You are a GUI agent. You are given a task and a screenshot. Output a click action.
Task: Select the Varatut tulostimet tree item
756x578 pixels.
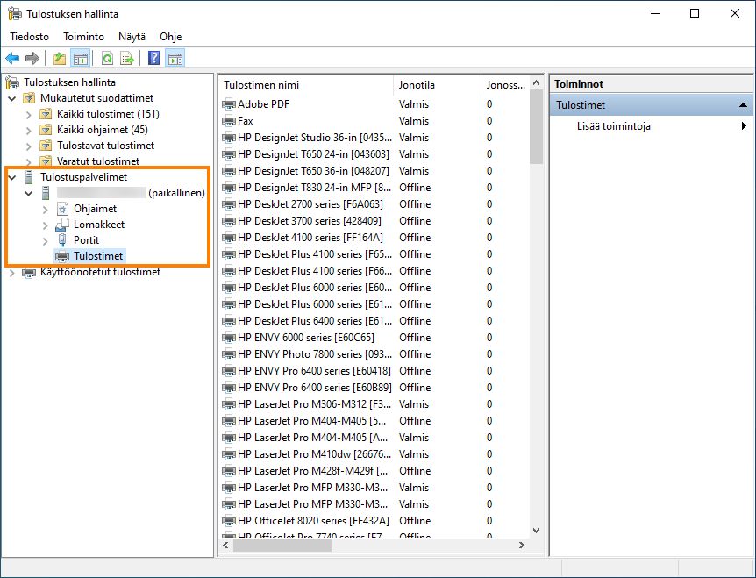coord(98,161)
